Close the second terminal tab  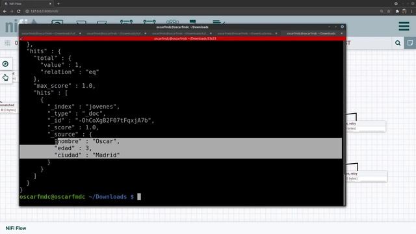click(146, 33)
